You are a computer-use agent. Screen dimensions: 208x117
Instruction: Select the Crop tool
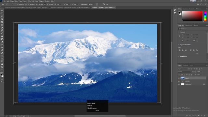[2, 22]
